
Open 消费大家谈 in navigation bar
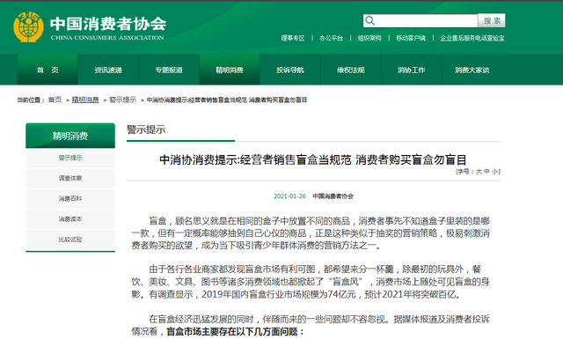[x=472, y=70]
